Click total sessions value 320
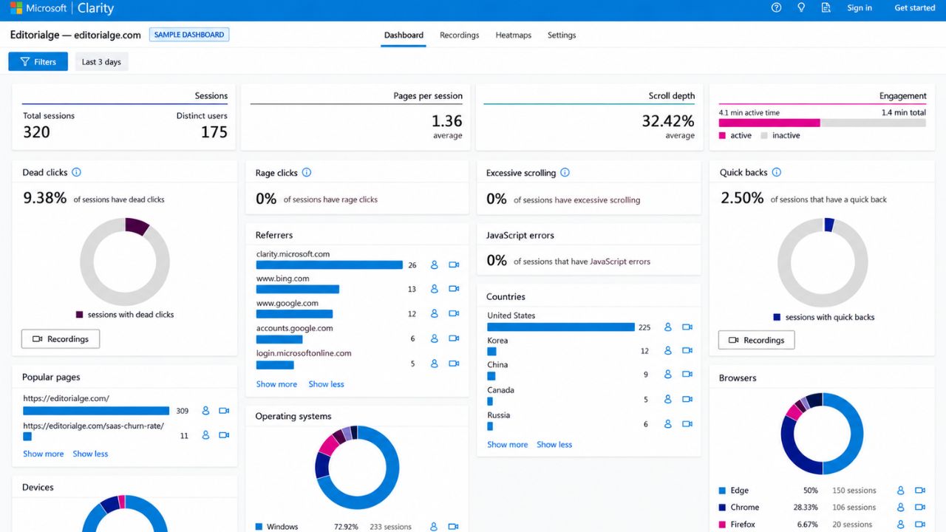This screenshot has width=946, height=532. (36, 132)
